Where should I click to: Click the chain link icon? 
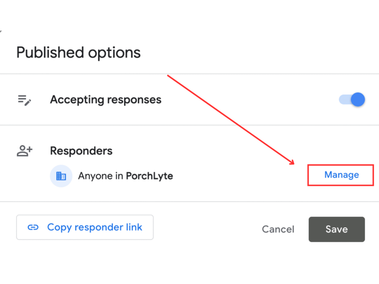tap(33, 227)
